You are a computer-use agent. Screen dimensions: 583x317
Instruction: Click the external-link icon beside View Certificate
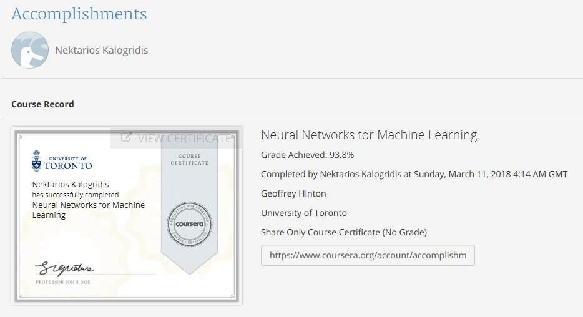(x=126, y=137)
